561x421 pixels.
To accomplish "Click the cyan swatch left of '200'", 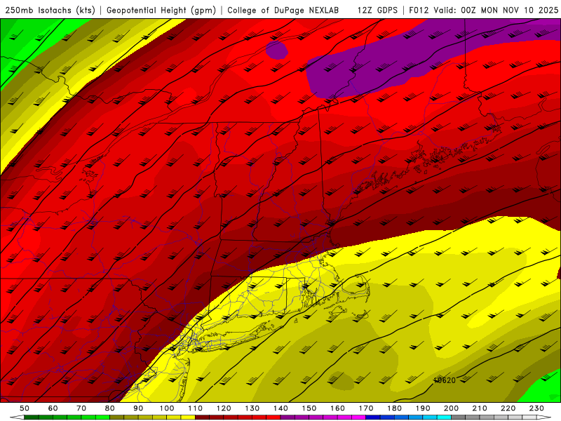I will [444, 417].
